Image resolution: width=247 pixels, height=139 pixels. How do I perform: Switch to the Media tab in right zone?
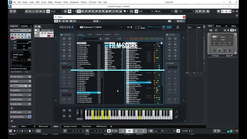(x=218, y=26)
